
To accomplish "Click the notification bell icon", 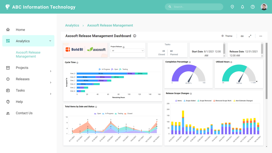I will [x=242, y=7].
